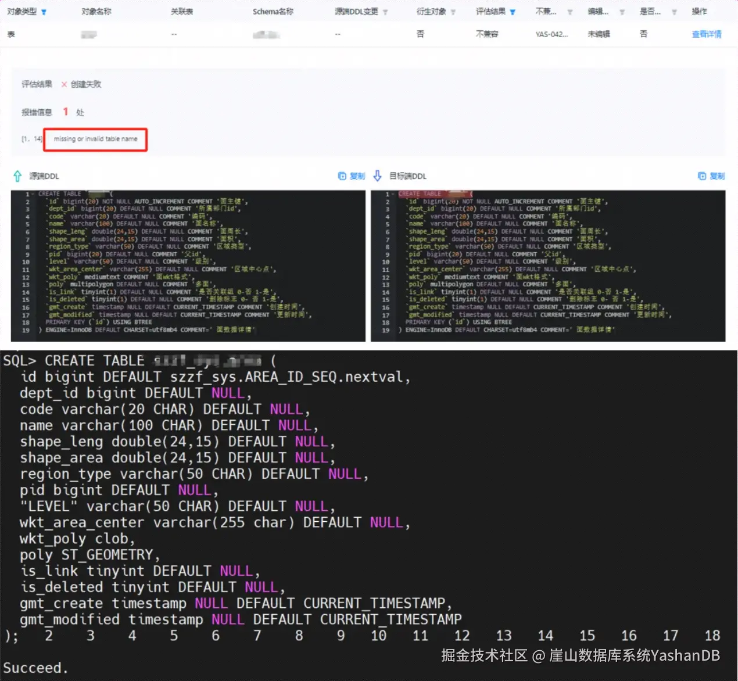Open 编辑... column filter icon
Image resolution: width=738 pixels, height=681 pixels.
coord(622,12)
